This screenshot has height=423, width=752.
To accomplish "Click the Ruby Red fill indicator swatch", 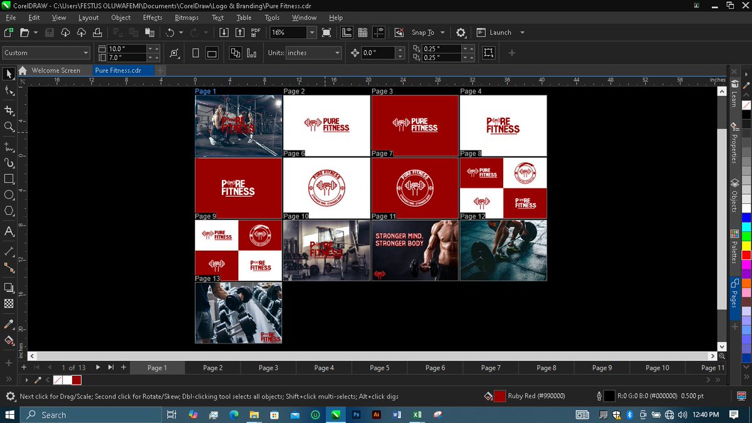I will [499, 396].
